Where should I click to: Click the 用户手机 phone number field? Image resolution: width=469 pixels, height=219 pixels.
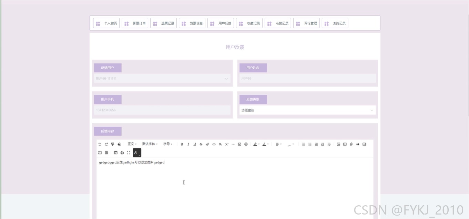[162, 110]
